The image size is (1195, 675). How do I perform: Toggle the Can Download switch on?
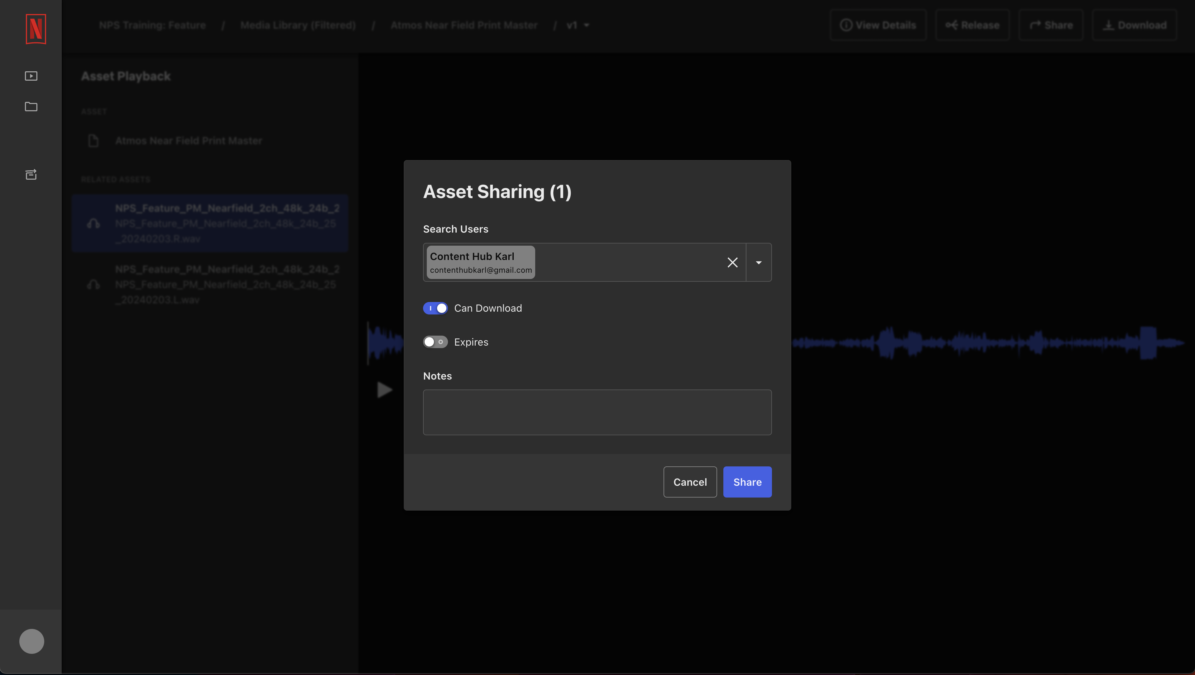click(x=435, y=308)
